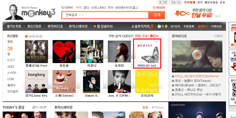Click the monkey3 logo
Viewport: 236px width, 118px height.
pyautogui.click(x=38, y=13)
